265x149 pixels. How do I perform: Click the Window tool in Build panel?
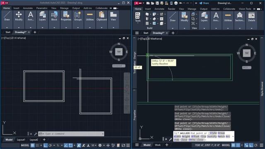tap(147, 23)
